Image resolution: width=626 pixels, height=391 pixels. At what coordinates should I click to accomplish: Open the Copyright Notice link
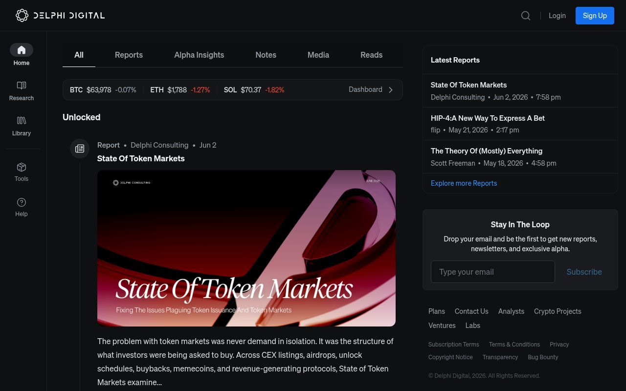point(450,357)
